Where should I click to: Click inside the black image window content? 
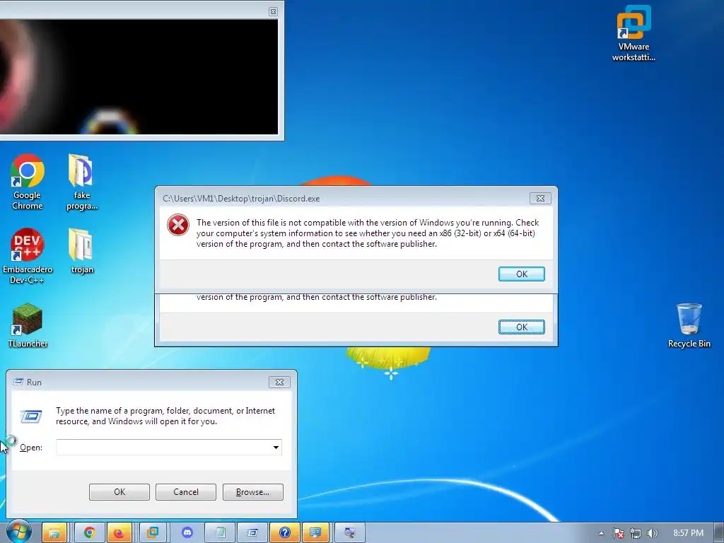(139, 76)
